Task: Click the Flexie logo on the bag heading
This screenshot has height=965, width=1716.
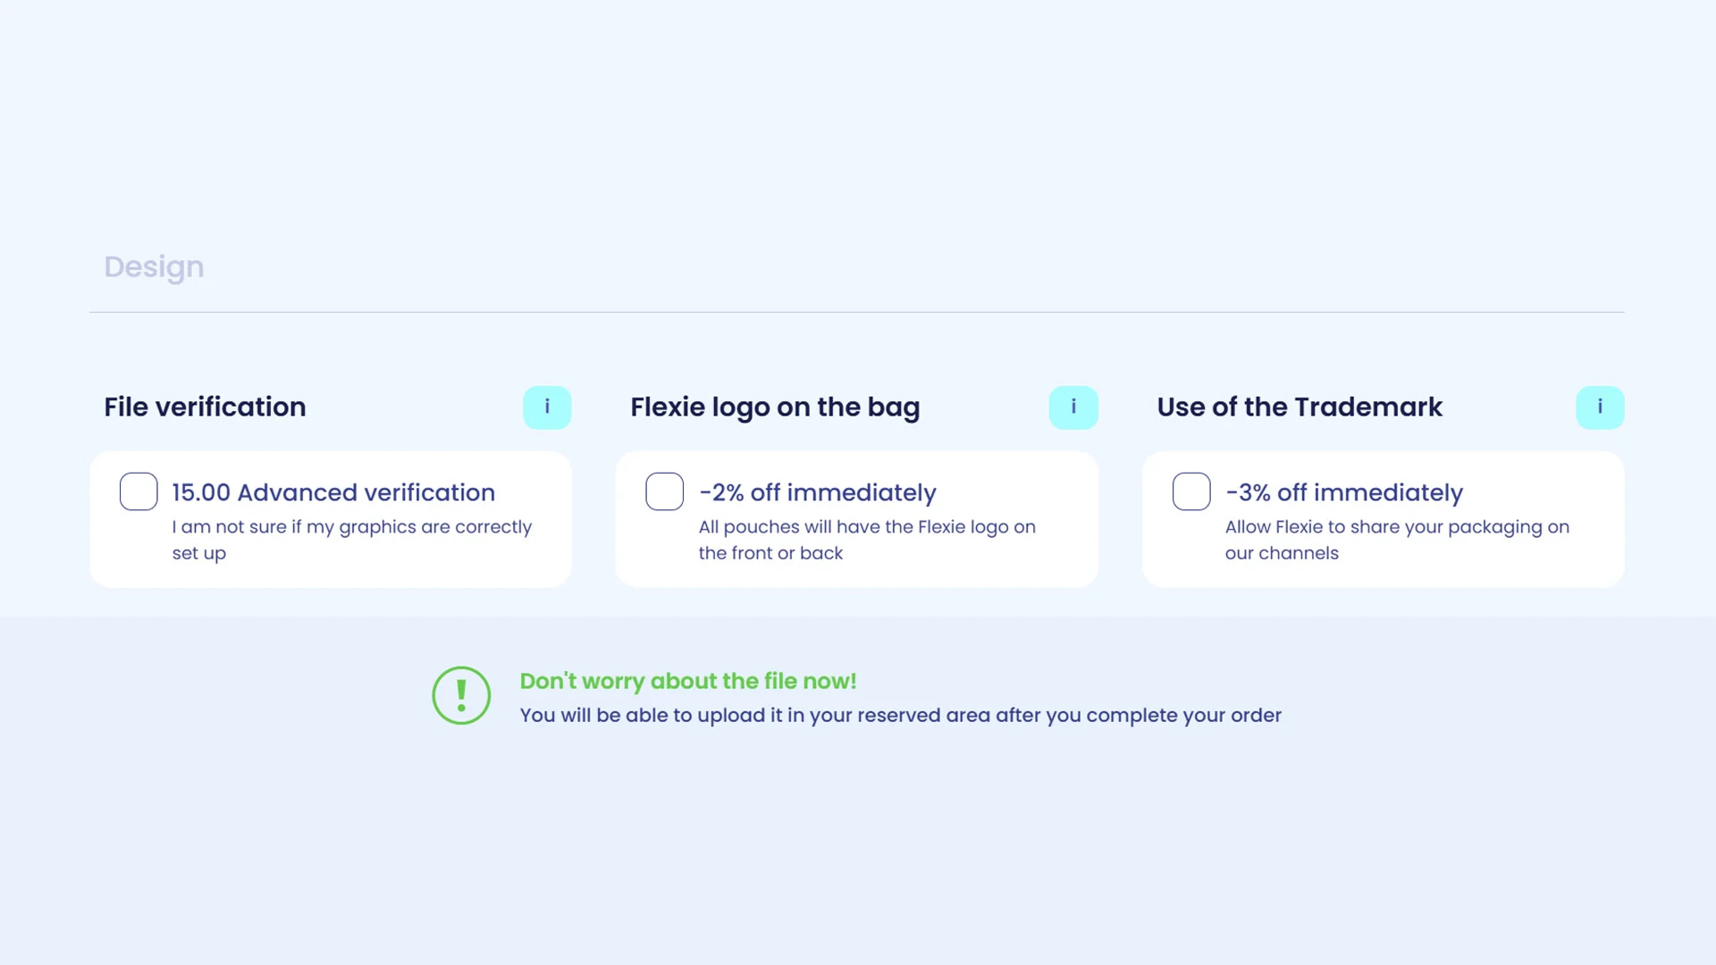Action: click(x=775, y=407)
